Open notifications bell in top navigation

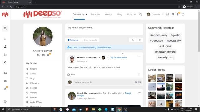(x=178, y=14)
